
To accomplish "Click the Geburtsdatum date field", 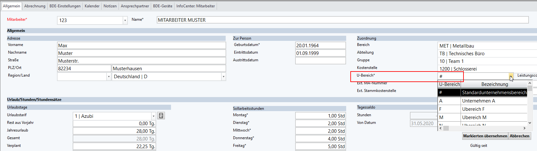I will point(320,46).
